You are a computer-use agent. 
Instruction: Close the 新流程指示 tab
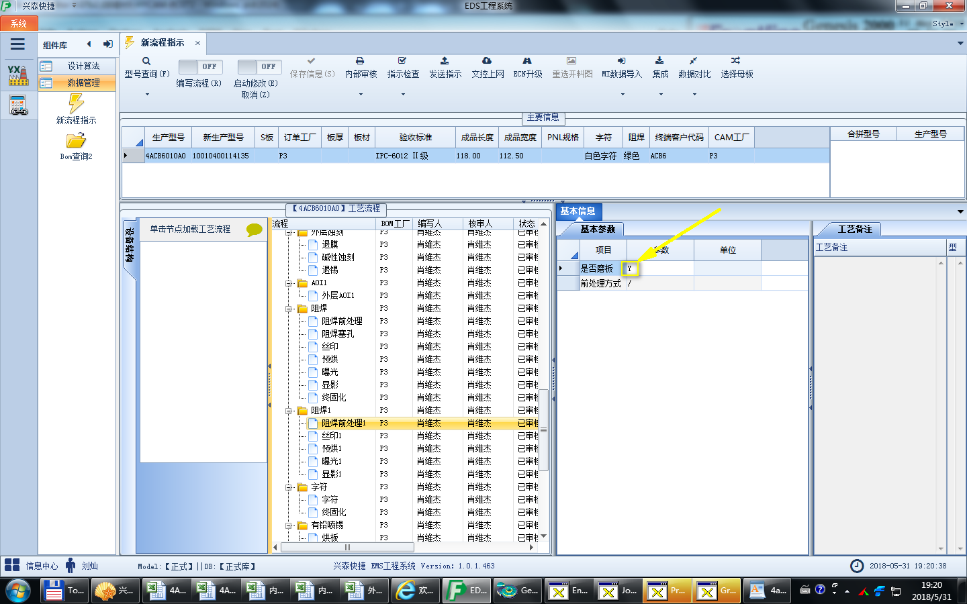(x=197, y=43)
